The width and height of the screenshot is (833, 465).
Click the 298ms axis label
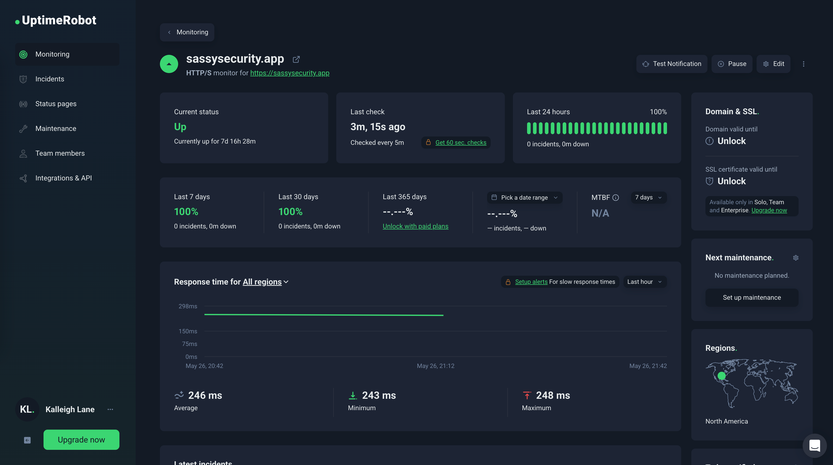click(x=188, y=307)
